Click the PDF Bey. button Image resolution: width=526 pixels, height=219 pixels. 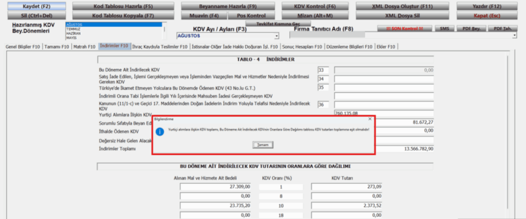pyautogui.click(x=472, y=29)
